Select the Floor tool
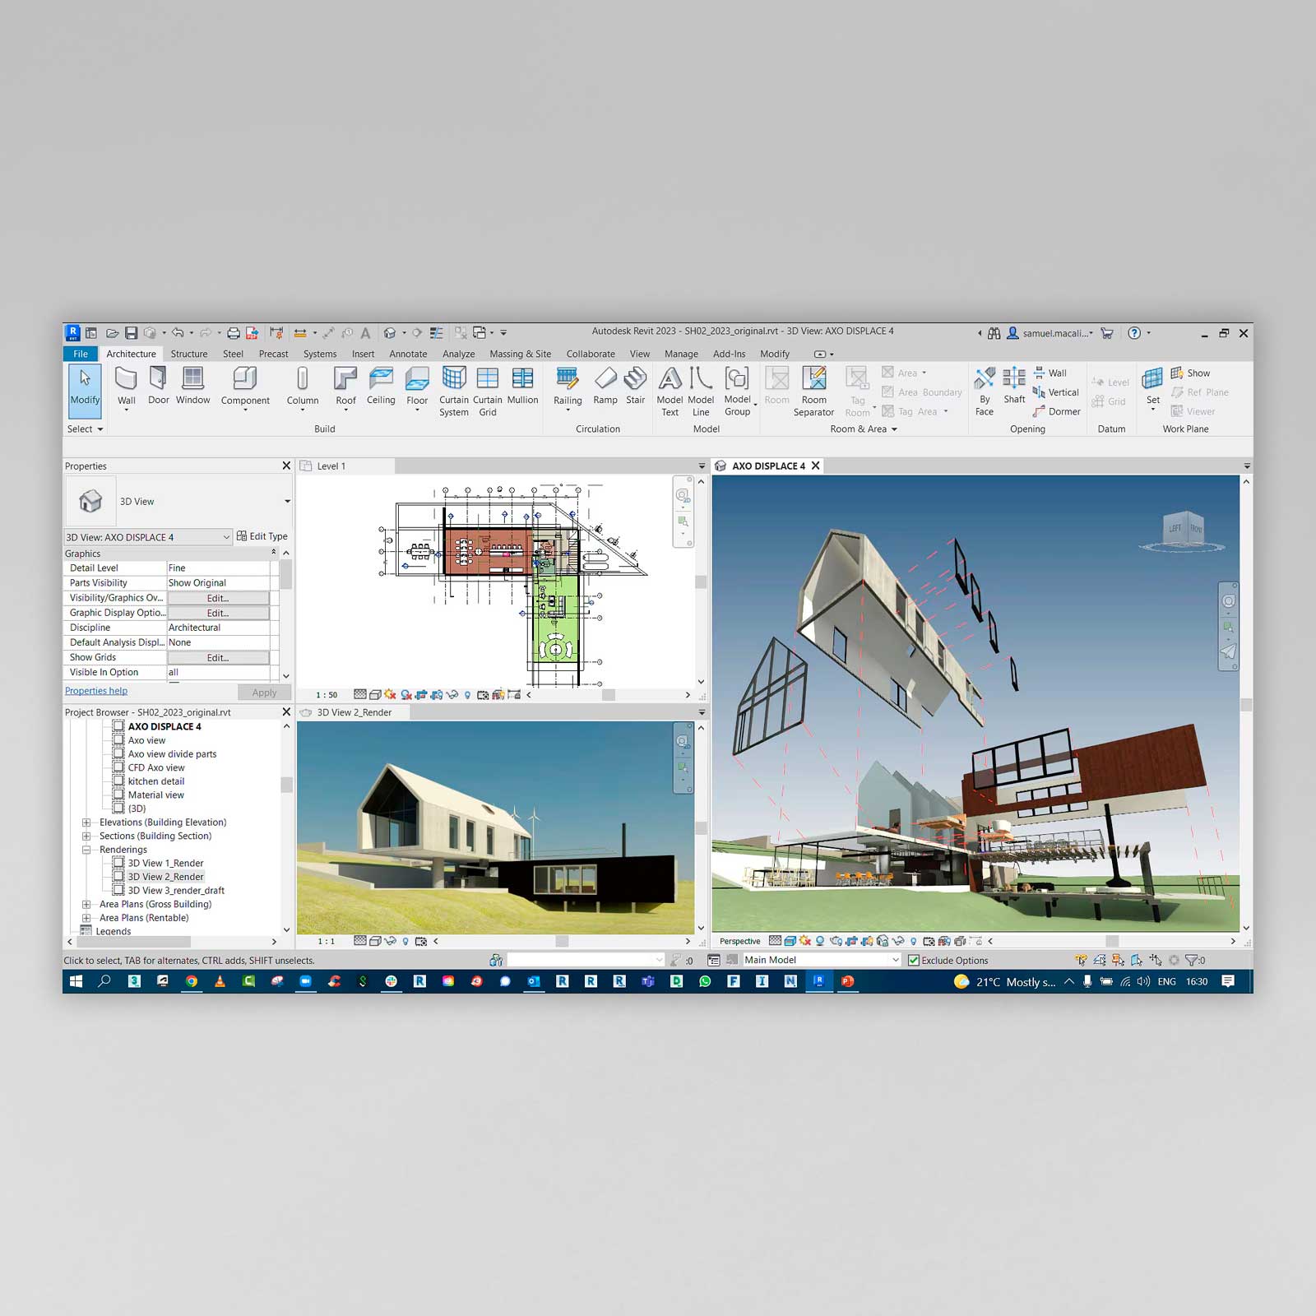 (x=417, y=387)
